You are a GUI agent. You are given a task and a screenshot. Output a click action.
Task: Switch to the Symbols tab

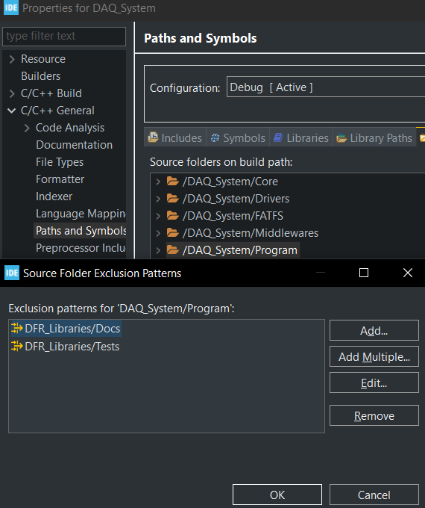[238, 138]
